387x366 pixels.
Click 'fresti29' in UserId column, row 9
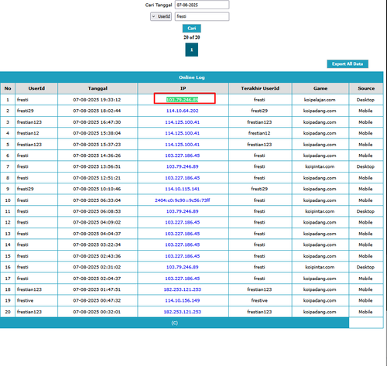point(26,189)
